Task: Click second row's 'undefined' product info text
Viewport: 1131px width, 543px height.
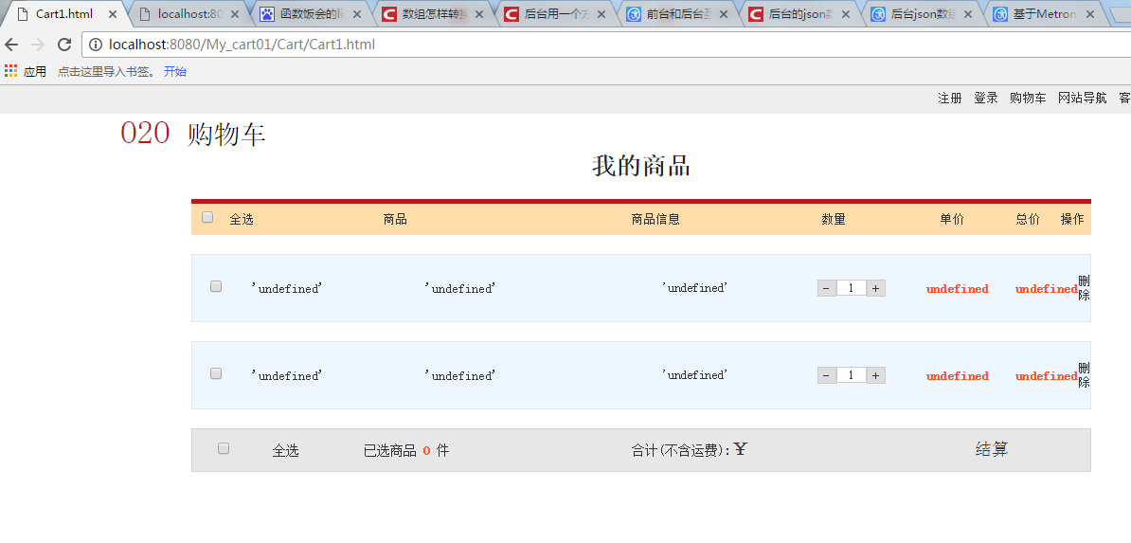Action: tap(694, 374)
